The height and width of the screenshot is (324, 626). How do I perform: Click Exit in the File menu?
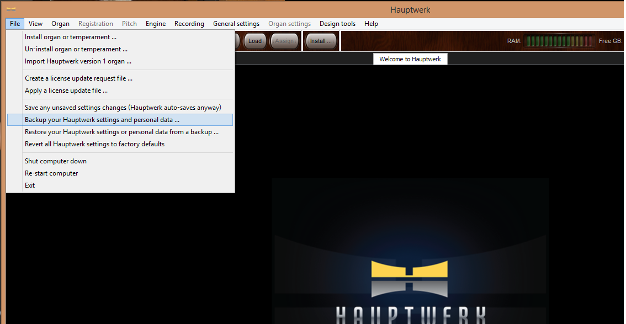(x=120, y=185)
